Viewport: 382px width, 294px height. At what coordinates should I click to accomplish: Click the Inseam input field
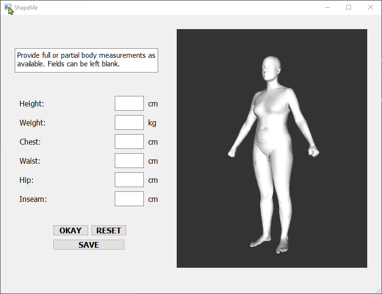129,199
